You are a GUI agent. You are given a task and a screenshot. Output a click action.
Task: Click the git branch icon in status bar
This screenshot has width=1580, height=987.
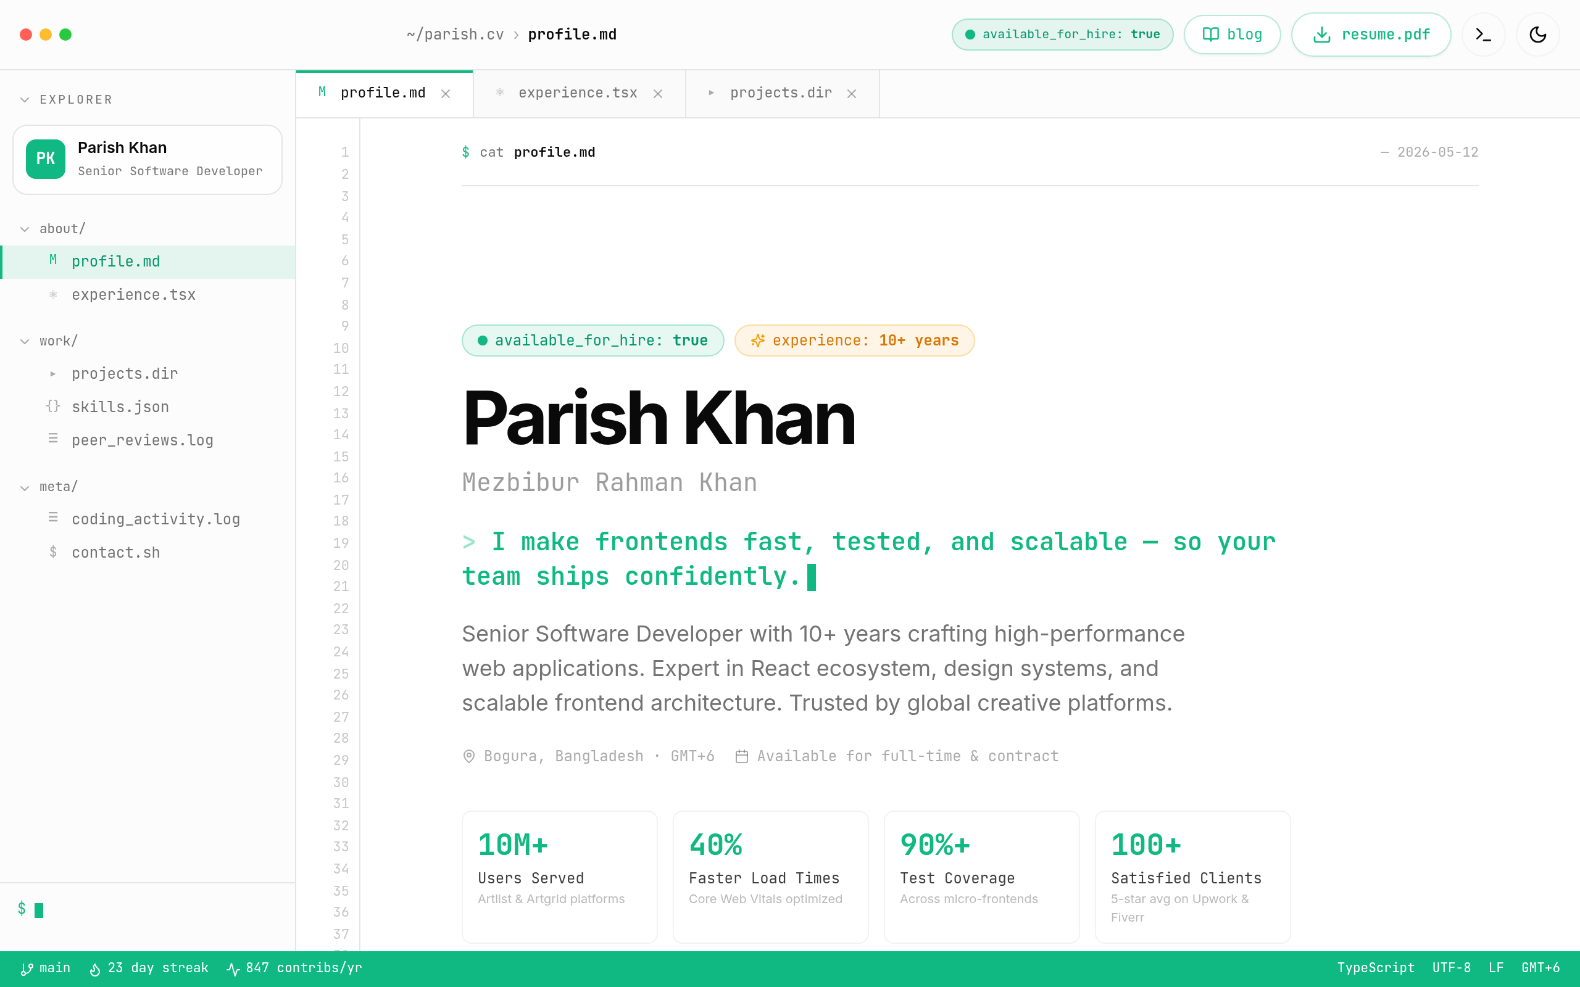(x=27, y=969)
